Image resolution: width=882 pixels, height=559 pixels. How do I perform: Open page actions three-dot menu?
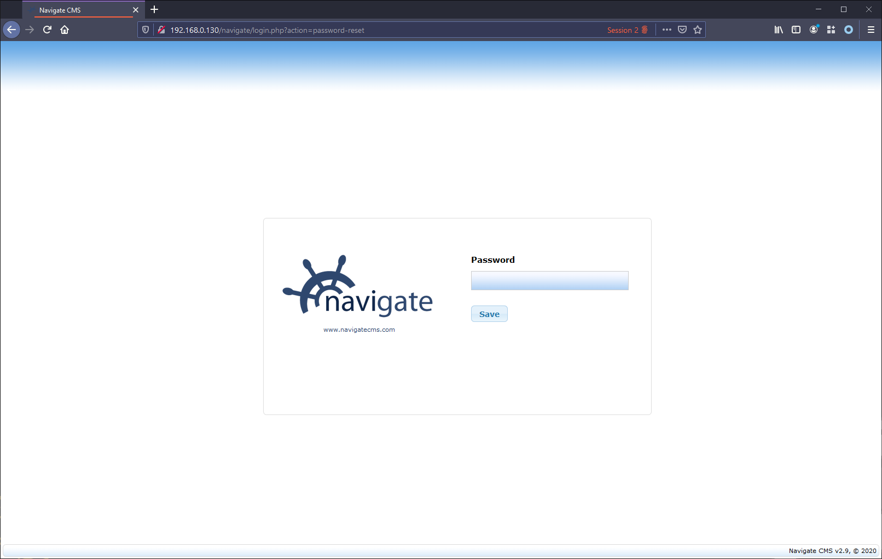(x=667, y=30)
